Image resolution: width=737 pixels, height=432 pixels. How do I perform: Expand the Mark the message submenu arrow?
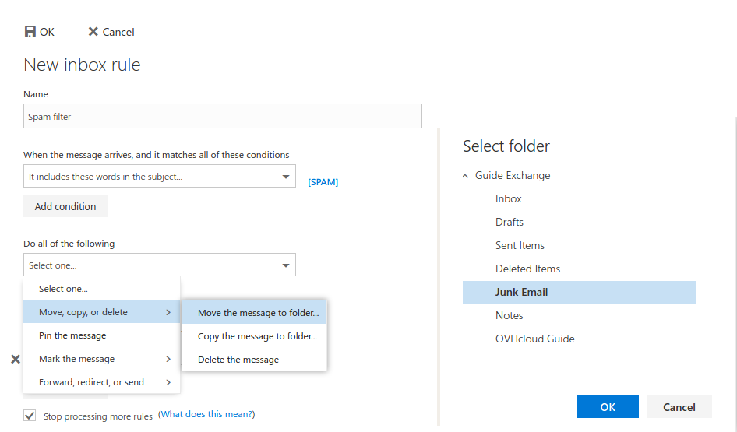(168, 359)
